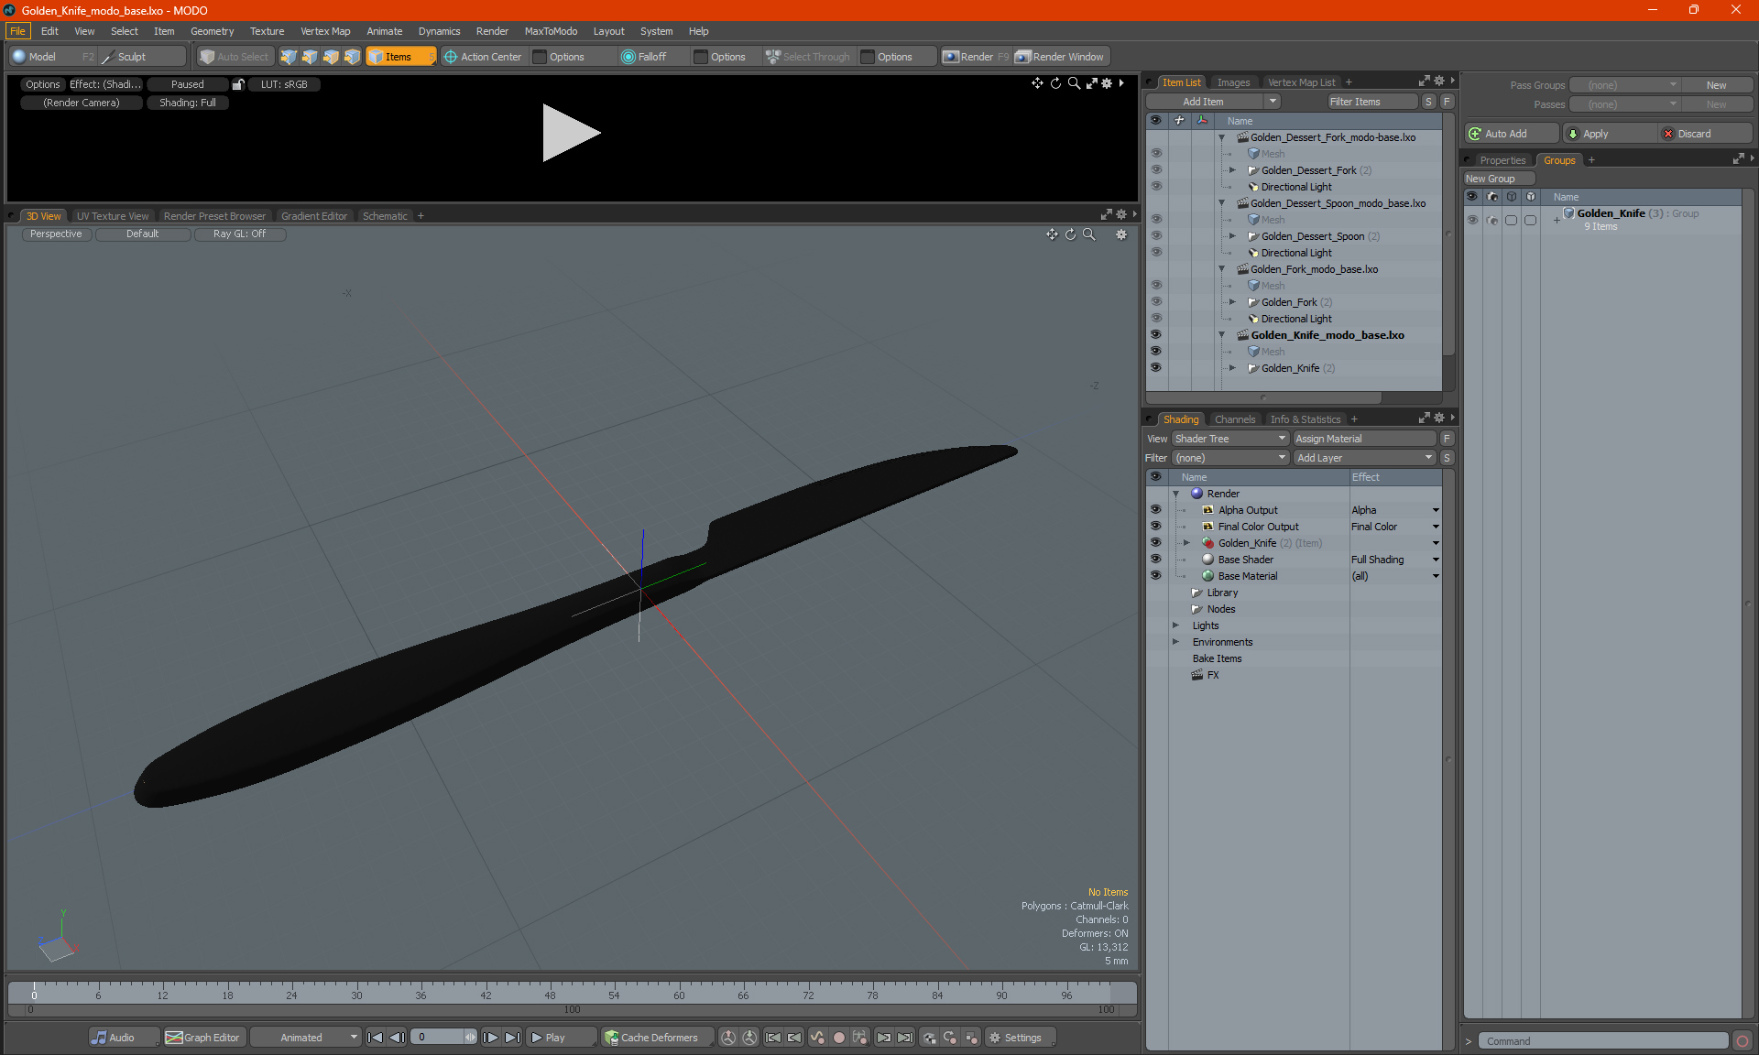Click the Discard button
This screenshot has height=1055, width=1759.
point(1704,134)
